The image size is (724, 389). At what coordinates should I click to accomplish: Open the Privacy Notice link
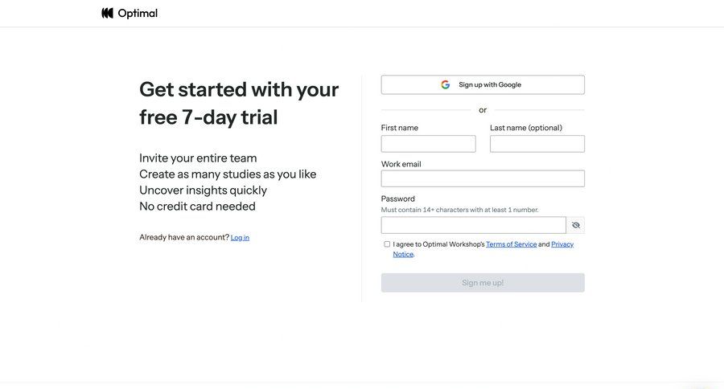click(562, 244)
